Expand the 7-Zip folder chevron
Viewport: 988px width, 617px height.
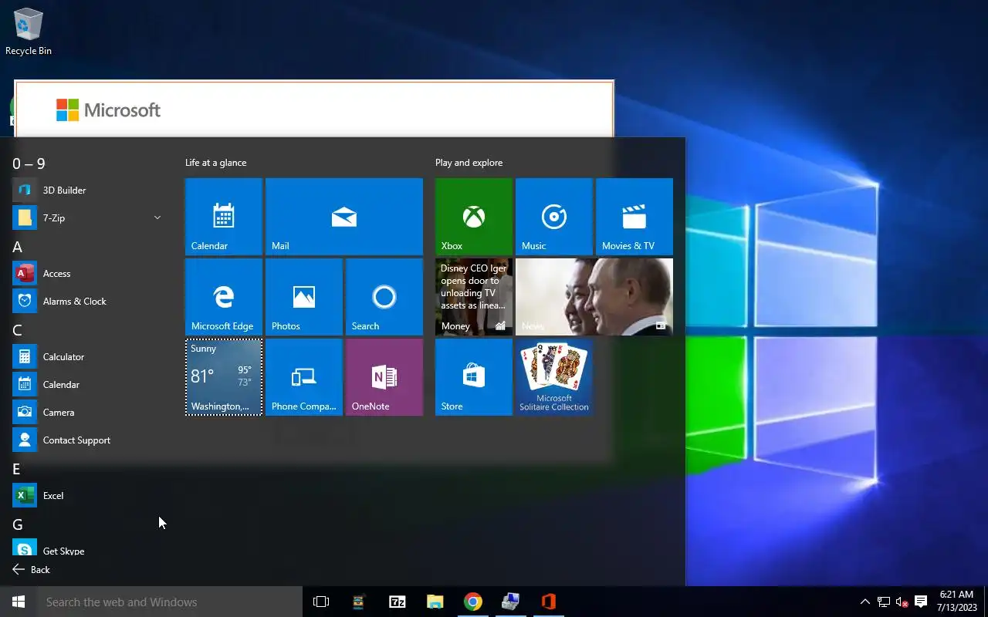157,217
